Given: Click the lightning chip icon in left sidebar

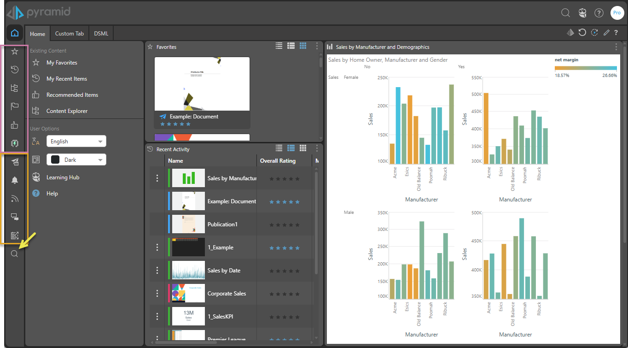Looking at the screenshot, I should (x=15, y=143).
